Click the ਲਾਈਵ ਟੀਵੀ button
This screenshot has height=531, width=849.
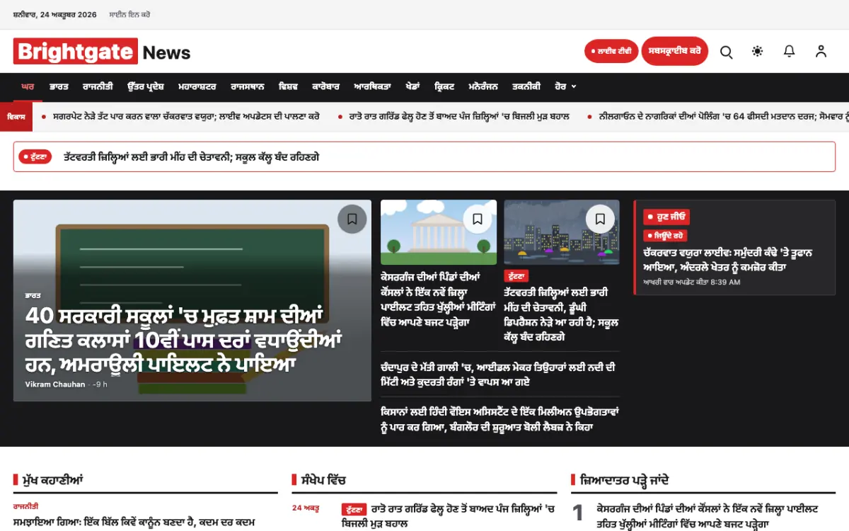tap(611, 51)
